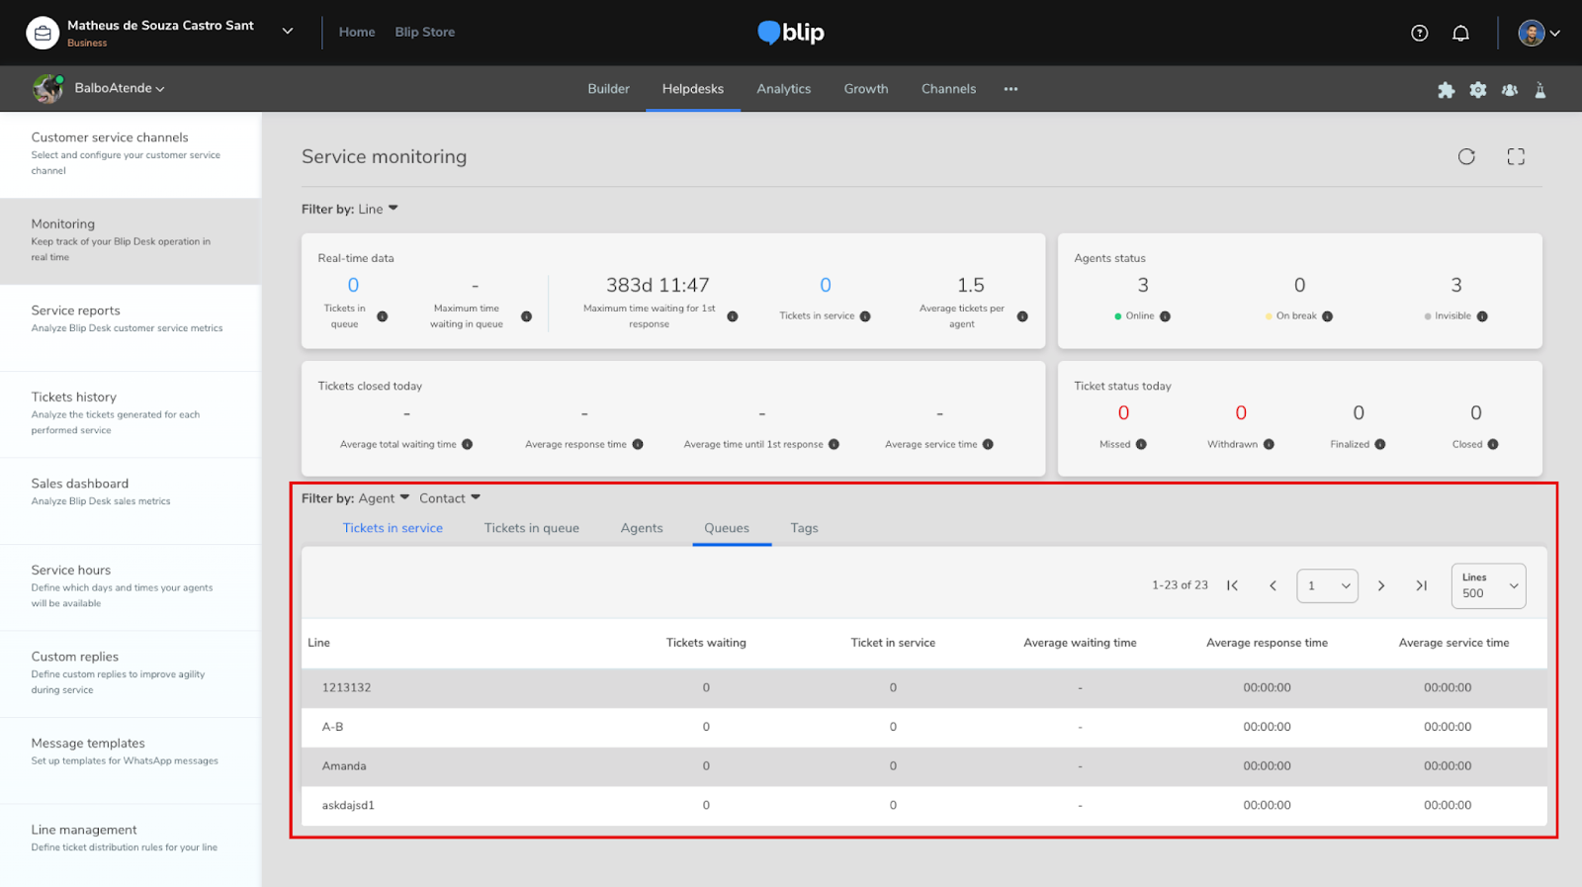Click the refresh icon in Service monitoring
Screen dimensions: 1582x887
tap(1466, 156)
